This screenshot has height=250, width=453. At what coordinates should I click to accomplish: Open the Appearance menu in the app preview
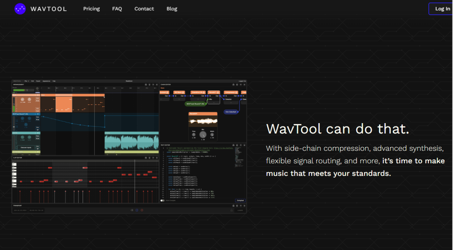pyautogui.click(x=46, y=81)
